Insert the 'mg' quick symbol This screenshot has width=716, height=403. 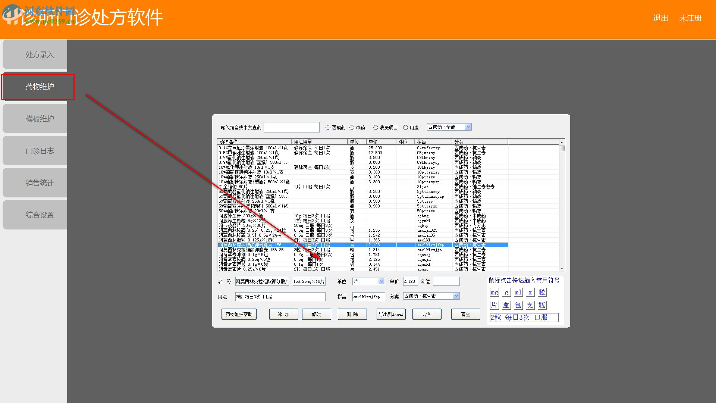494,293
